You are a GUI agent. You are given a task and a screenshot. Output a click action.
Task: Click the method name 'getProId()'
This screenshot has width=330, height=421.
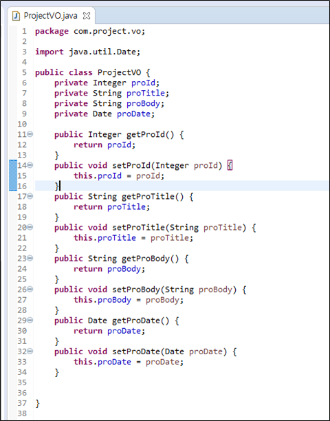(x=151, y=134)
